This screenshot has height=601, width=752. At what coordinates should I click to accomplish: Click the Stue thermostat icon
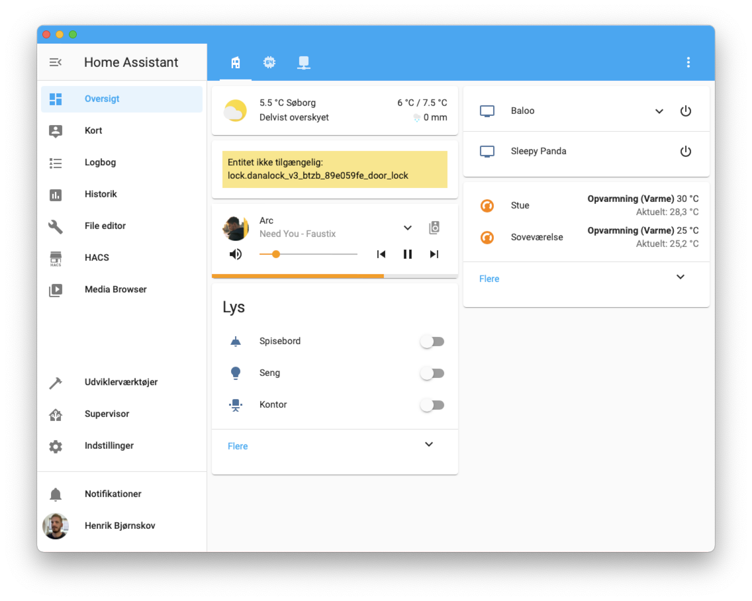[487, 206]
